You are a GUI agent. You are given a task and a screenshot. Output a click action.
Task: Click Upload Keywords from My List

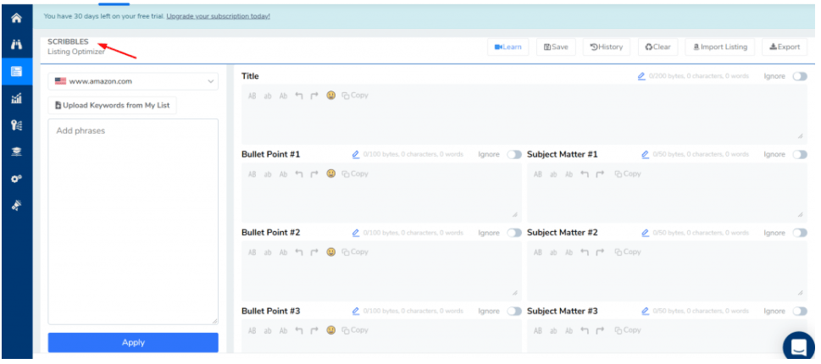click(113, 106)
